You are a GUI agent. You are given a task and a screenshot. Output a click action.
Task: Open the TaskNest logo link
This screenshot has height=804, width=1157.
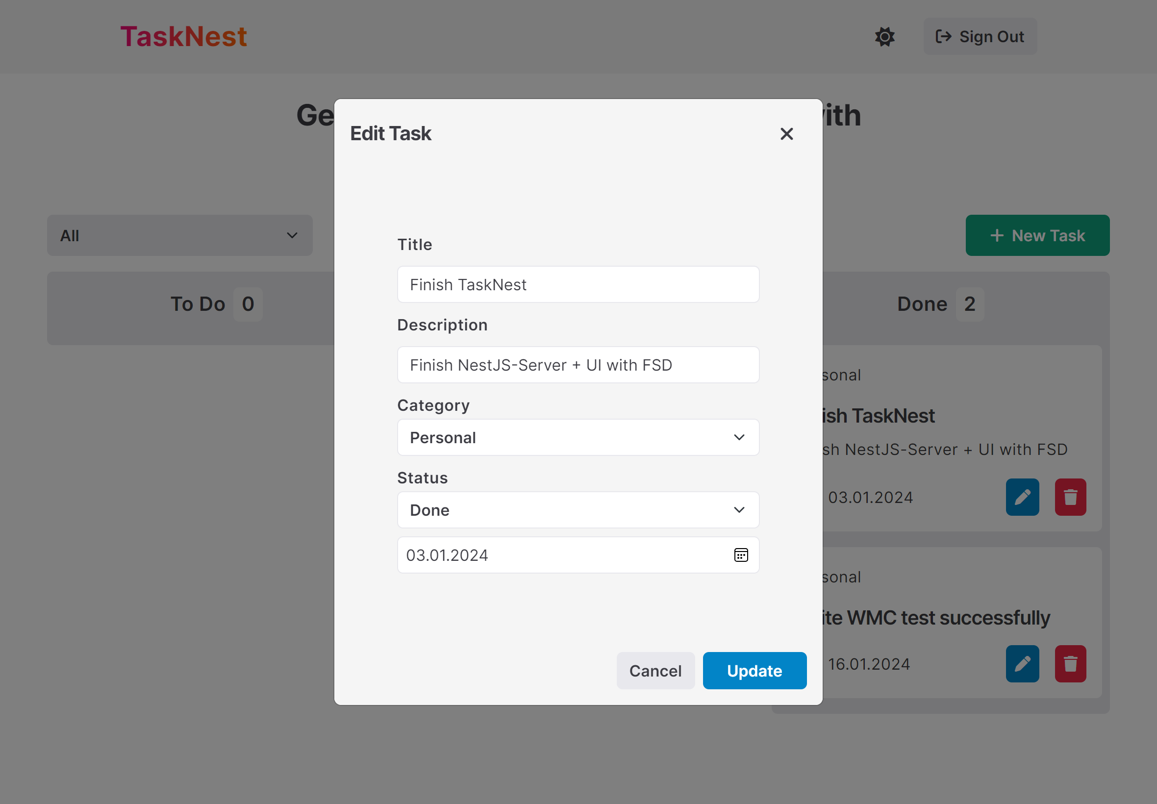pos(183,37)
